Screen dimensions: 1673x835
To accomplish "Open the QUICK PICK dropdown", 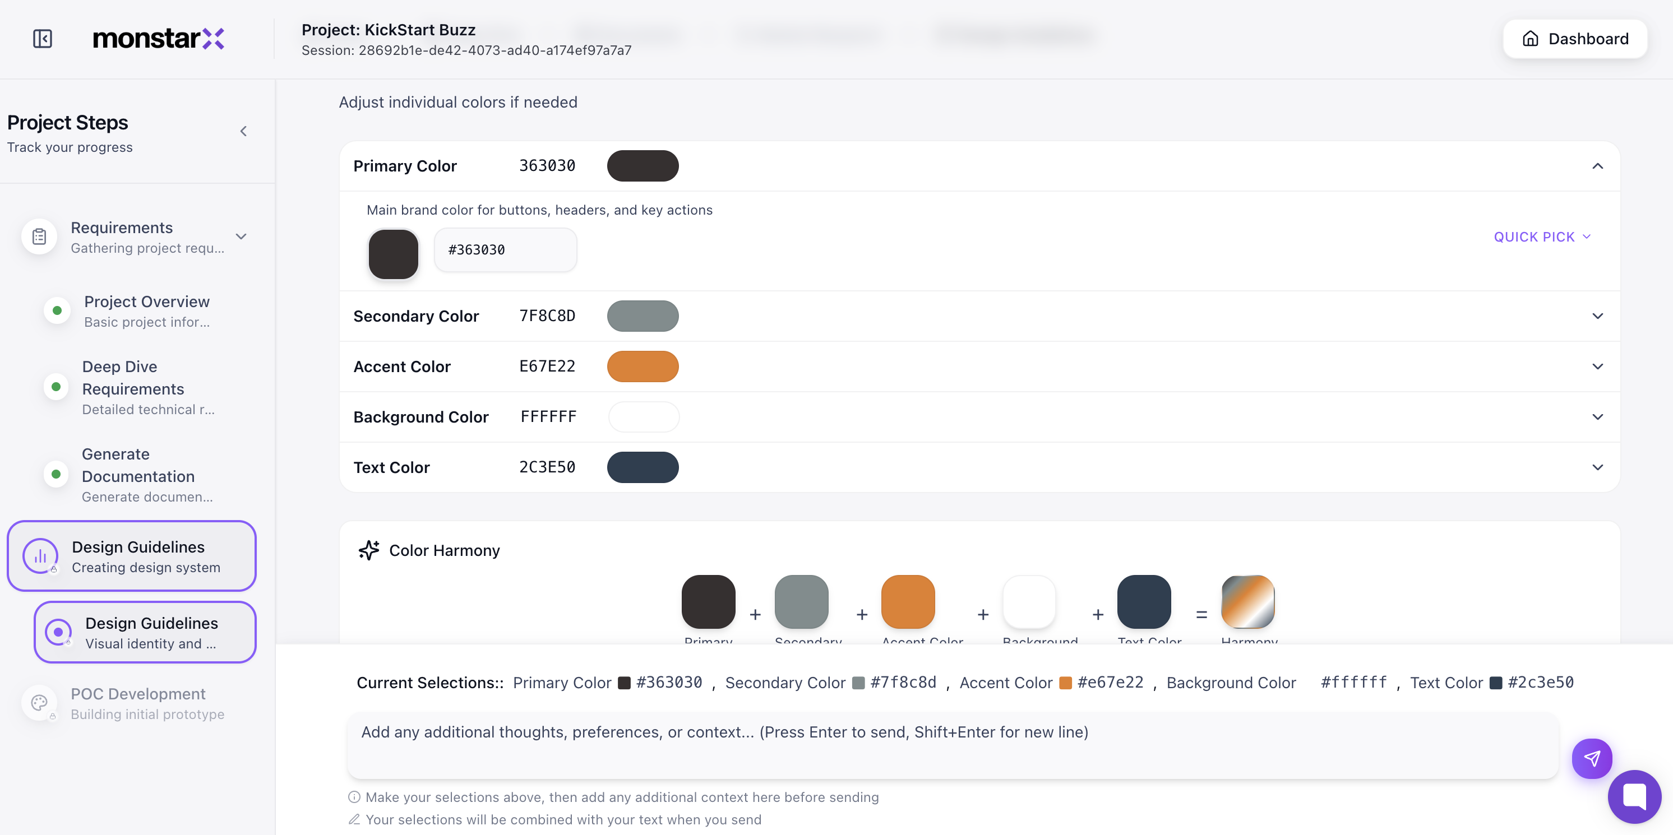I will [x=1542, y=236].
